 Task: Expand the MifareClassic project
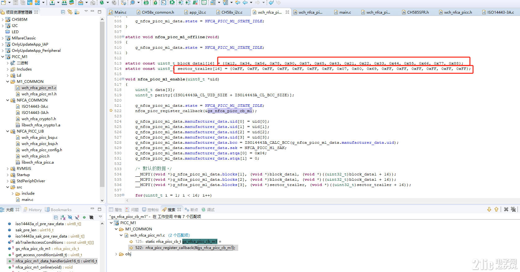tap(3, 38)
